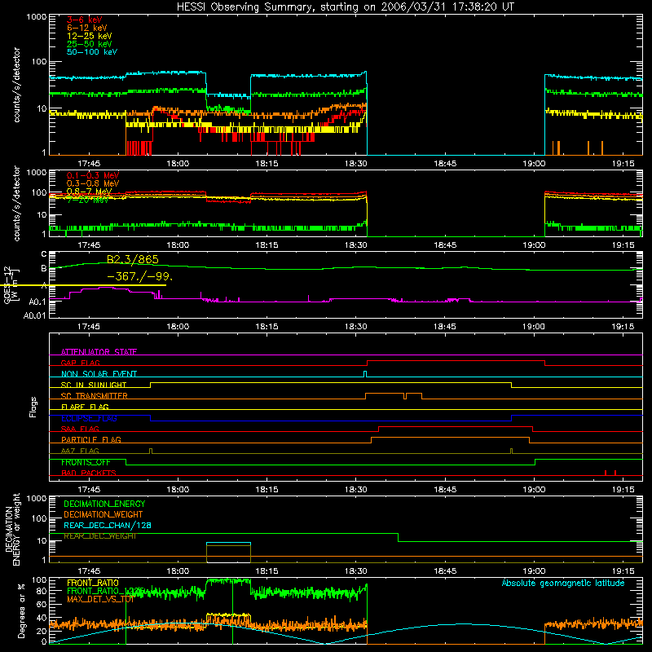The height and width of the screenshot is (652, 652).
Task: Select the 3-6 keV legend label
Action: coord(85,20)
